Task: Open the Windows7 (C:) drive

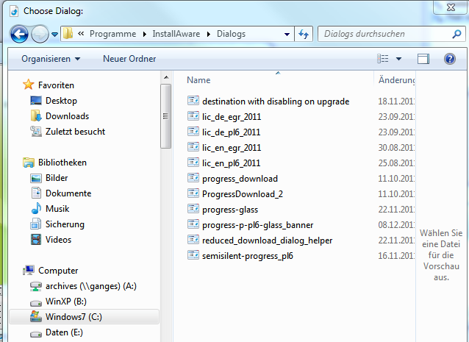Action: click(74, 317)
